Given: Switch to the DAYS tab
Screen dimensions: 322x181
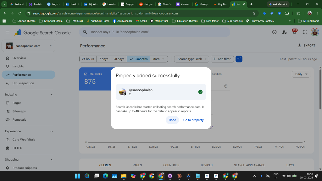Looking at the screenshot, I should pos(290,165).
